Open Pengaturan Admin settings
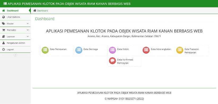Viewport: 218px width, 104px height. coord(15,43)
